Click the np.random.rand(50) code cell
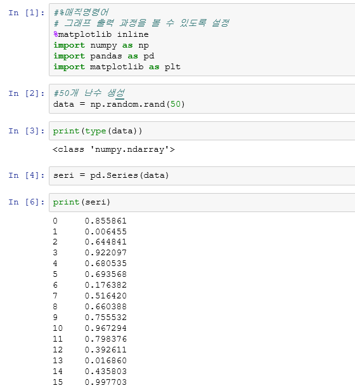 tap(202, 98)
